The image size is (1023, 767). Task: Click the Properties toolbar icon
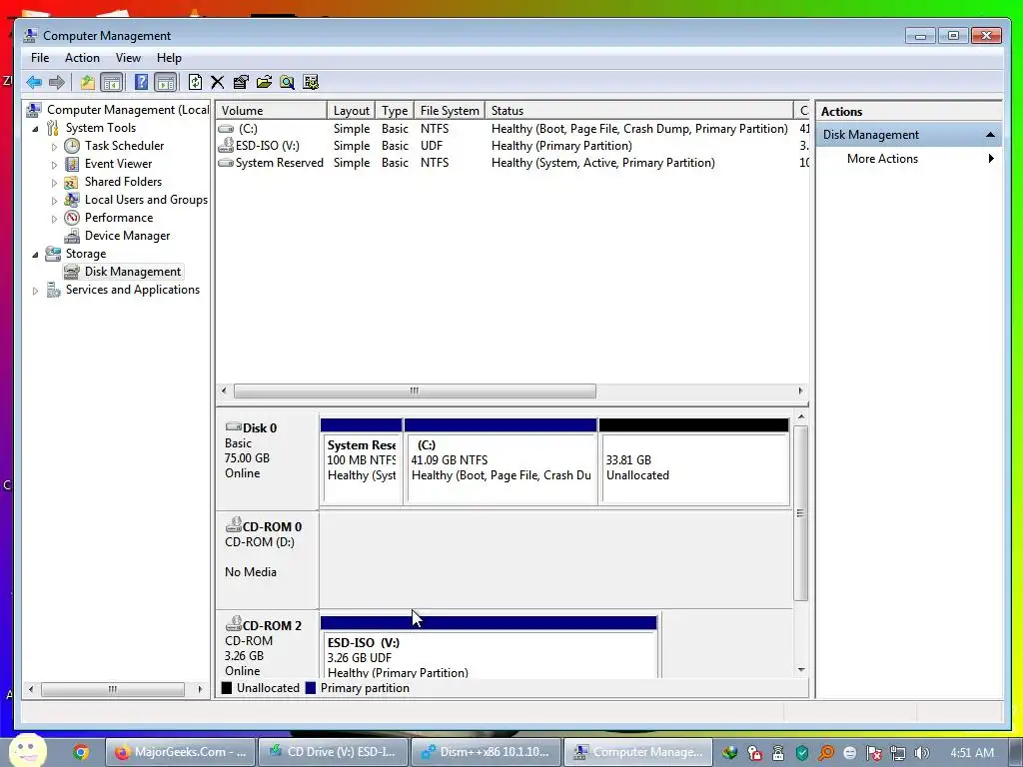click(x=241, y=82)
